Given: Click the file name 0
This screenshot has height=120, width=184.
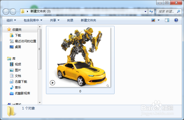Looking at the screenshot, I should click(80, 91).
